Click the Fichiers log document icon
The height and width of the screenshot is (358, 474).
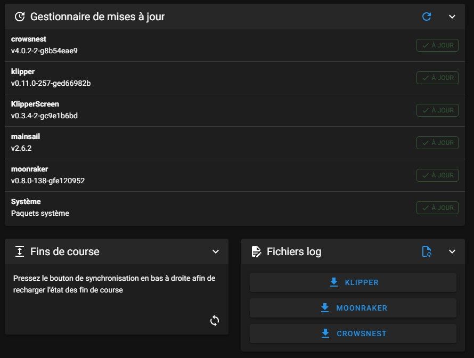[x=256, y=251]
